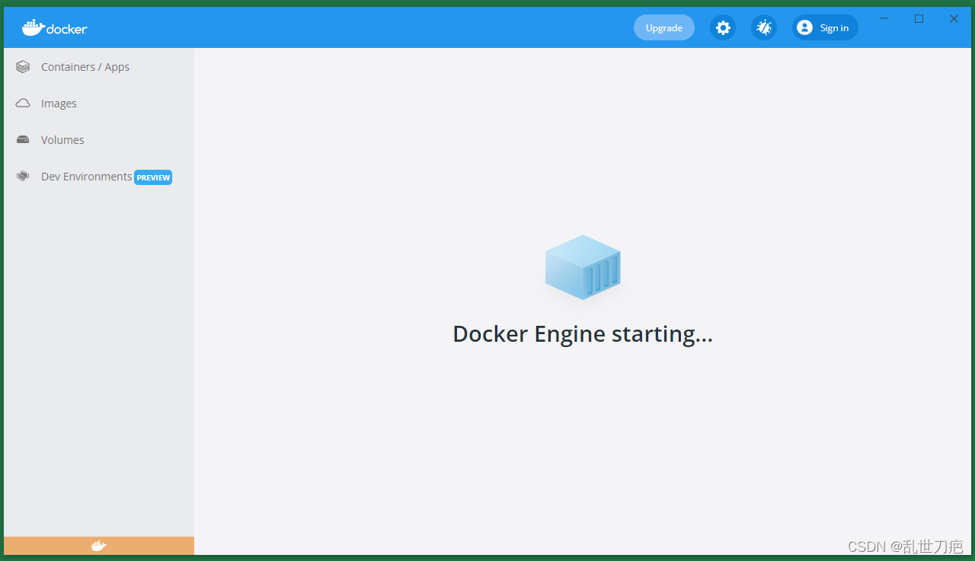
Task: Click the PREVIEW badge beside Dev Environments
Action: 153,177
